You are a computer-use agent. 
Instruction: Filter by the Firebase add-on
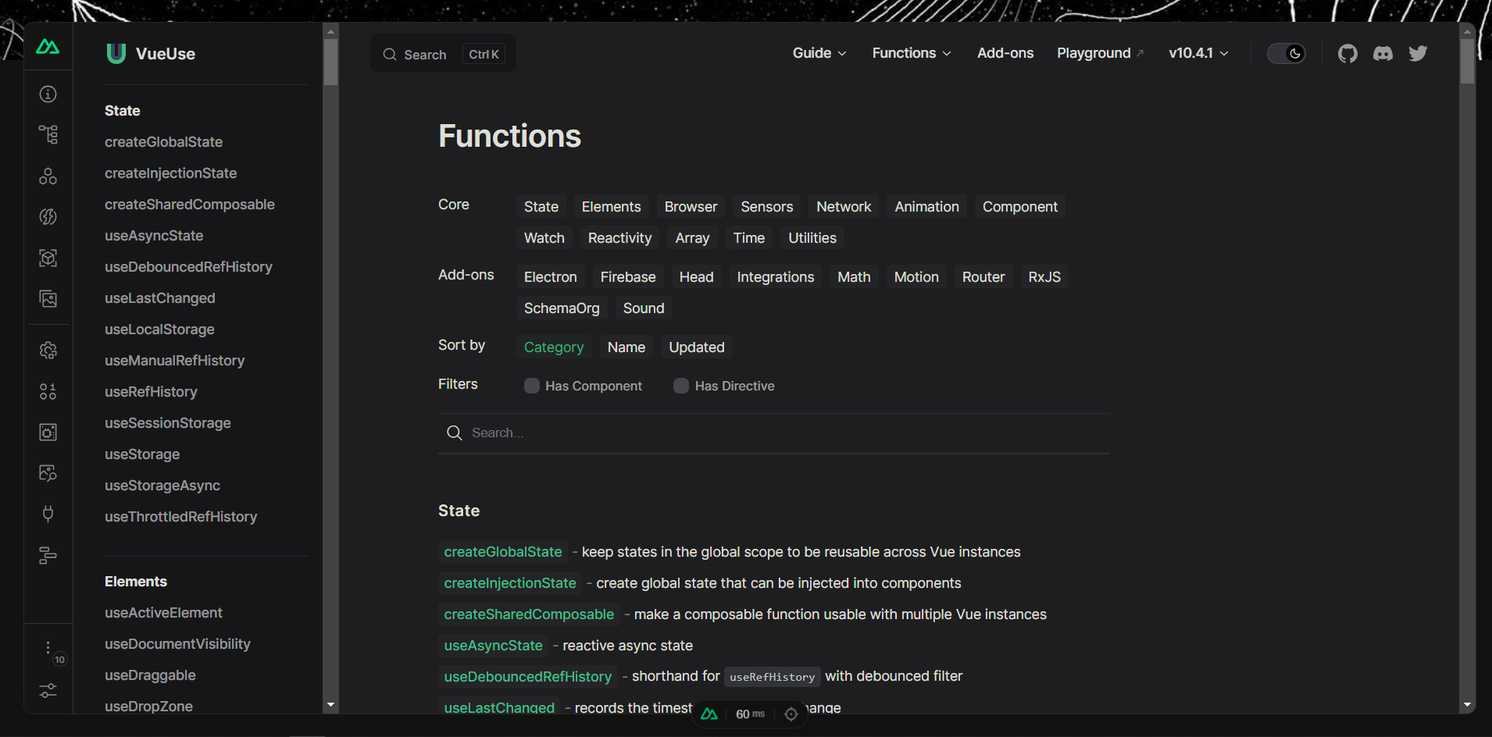pyautogui.click(x=628, y=277)
